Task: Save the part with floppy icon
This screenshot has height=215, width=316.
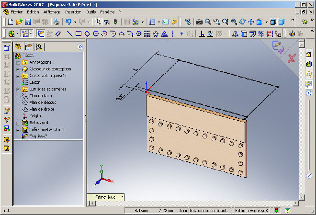Action: tap(28, 22)
